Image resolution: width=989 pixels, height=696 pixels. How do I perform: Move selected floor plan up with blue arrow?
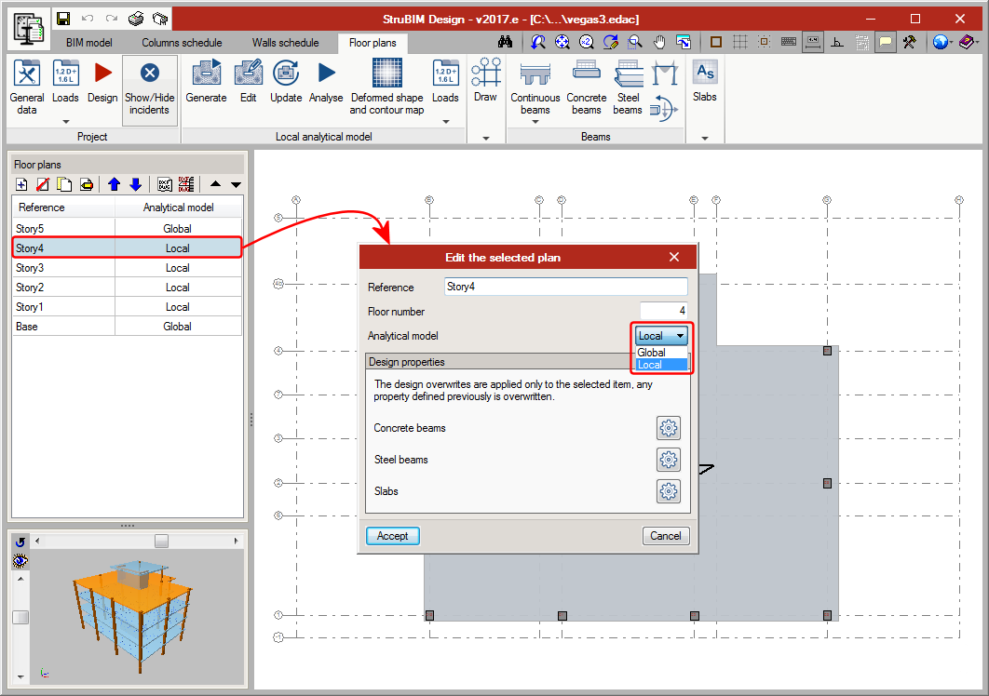(x=115, y=184)
